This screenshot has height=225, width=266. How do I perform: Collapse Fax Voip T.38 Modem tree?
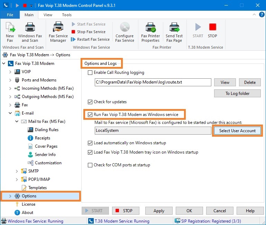click(x=3, y=63)
